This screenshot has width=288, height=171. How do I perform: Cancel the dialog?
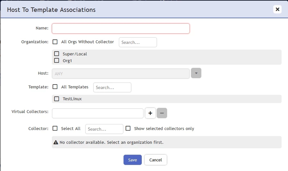pyautogui.click(x=156, y=160)
